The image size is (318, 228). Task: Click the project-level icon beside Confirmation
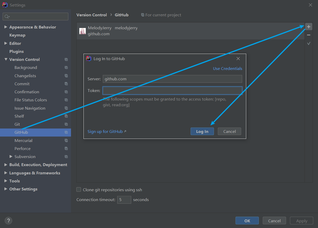[66, 92]
